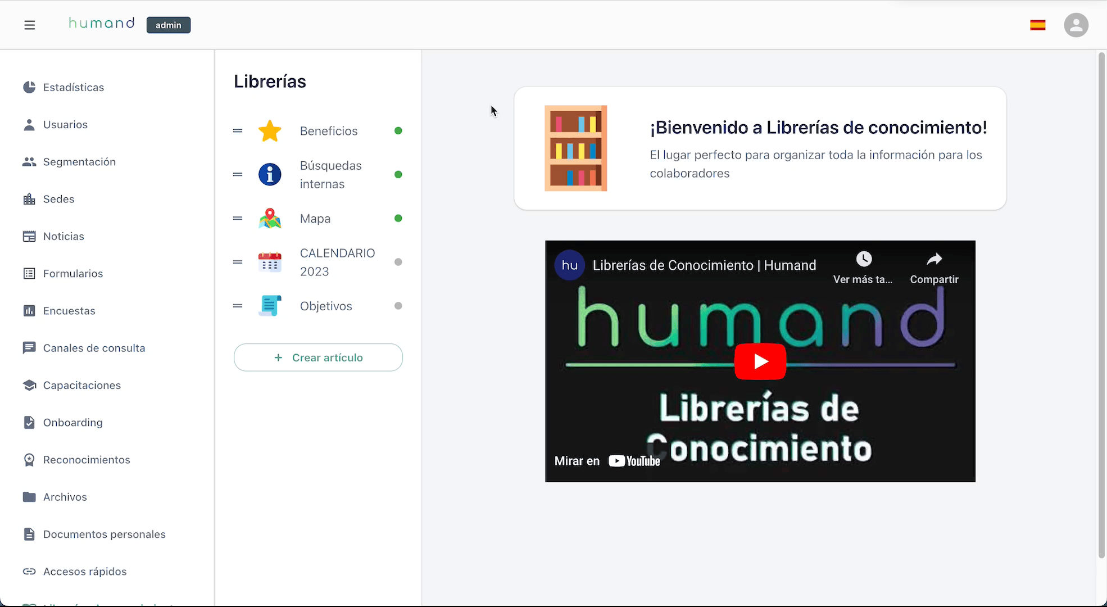Grab the CALENDARIO 2023 drag handle
1107x607 pixels.
(x=238, y=262)
